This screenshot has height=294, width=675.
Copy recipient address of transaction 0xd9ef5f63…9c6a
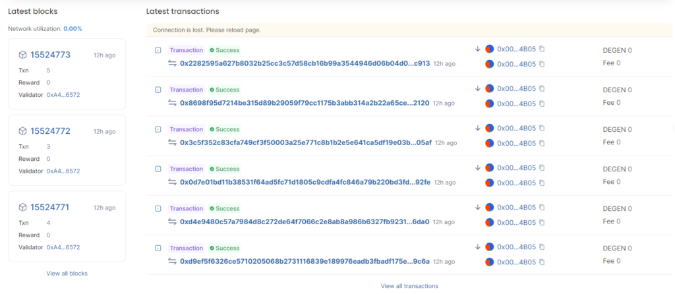pos(542,262)
